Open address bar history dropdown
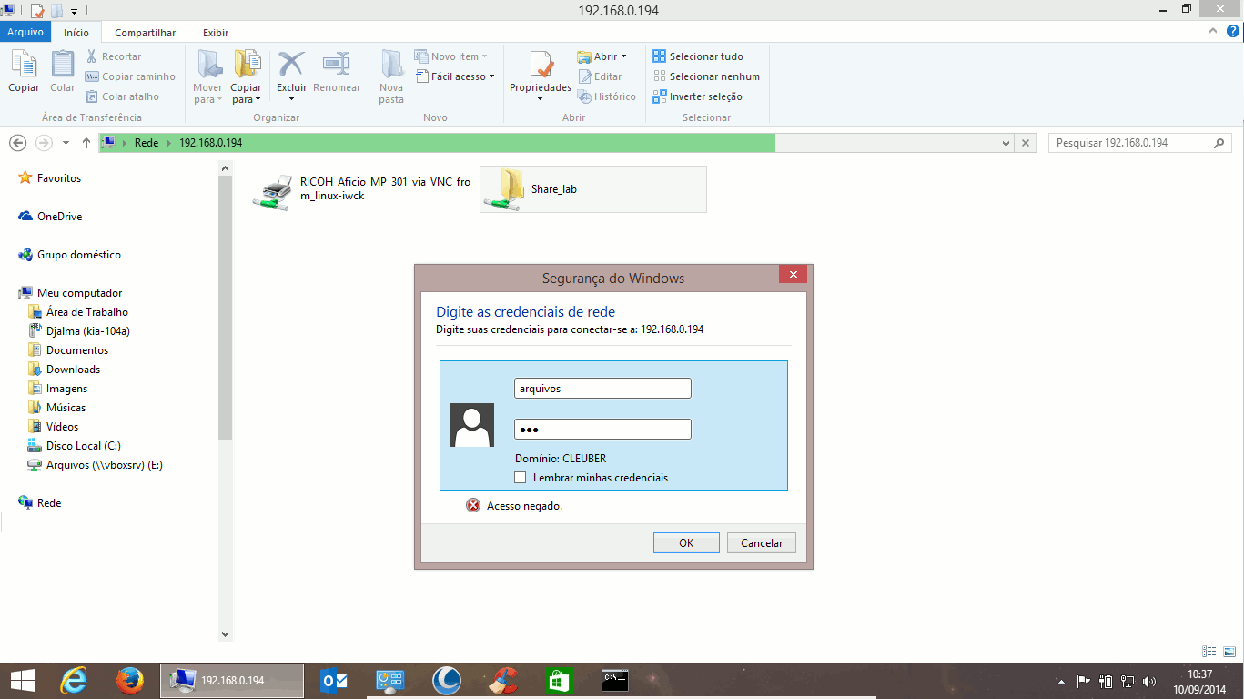Image resolution: width=1244 pixels, height=699 pixels. [x=1006, y=144]
